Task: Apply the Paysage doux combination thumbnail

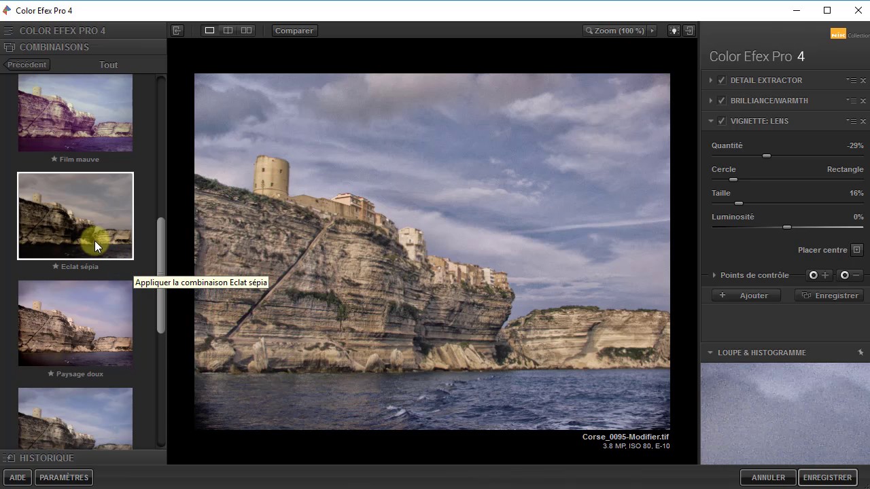Action: tap(75, 323)
